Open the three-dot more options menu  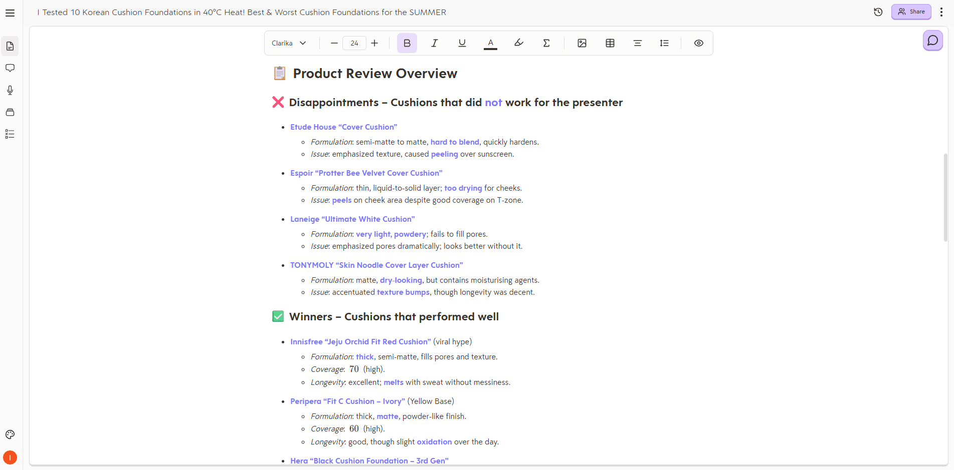coord(941,12)
